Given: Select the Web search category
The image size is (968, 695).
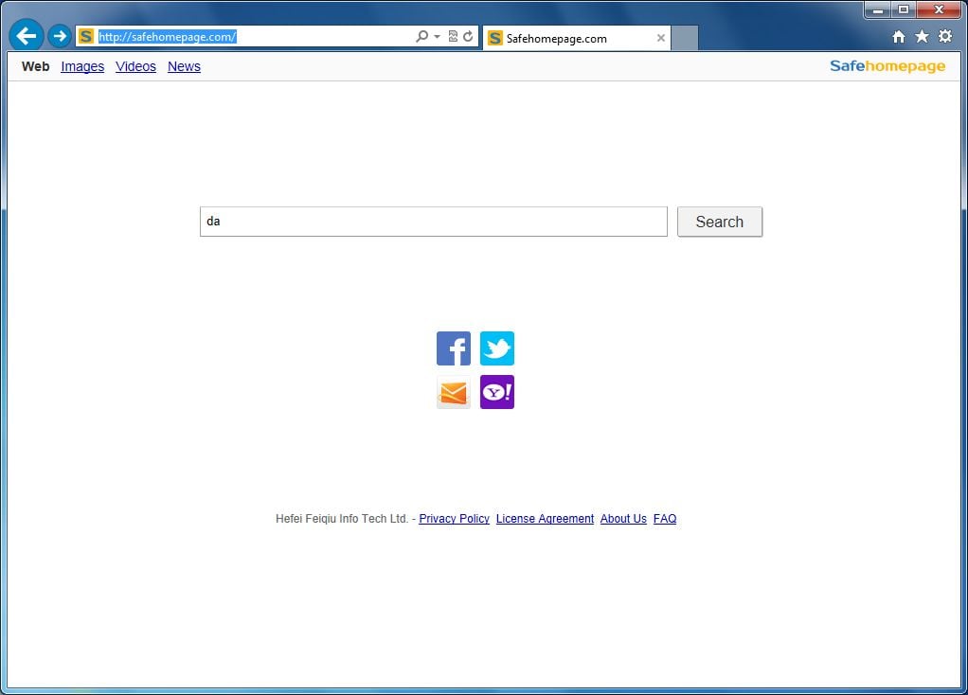Looking at the screenshot, I should point(35,66).
